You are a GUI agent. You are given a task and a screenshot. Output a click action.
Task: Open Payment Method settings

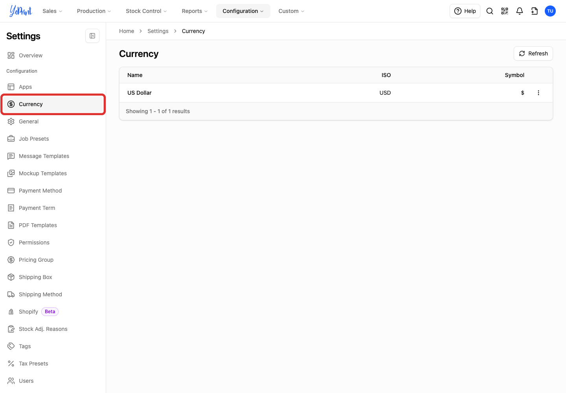pos(53,191)
